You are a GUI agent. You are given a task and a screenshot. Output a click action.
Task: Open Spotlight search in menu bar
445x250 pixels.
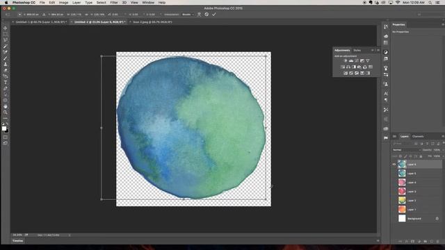(430, 3)
